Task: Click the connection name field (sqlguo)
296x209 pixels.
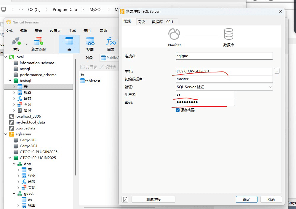Action: click(x=224, y=56)
